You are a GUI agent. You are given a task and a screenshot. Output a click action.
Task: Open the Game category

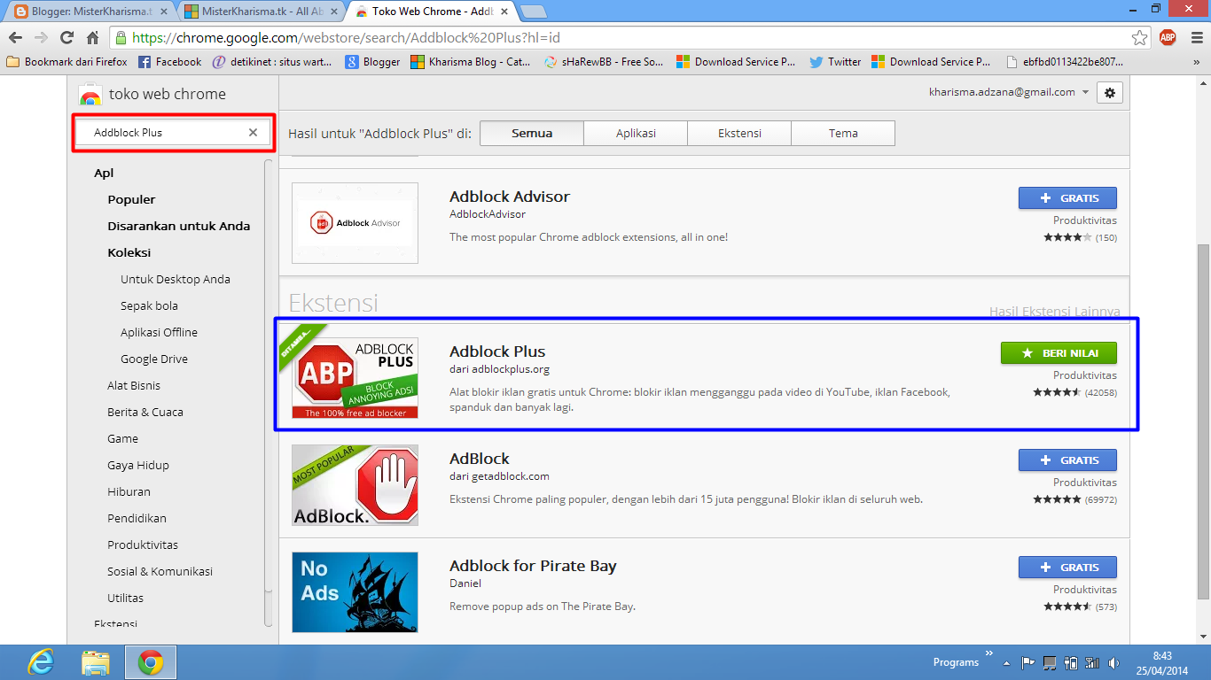[123, 438]
